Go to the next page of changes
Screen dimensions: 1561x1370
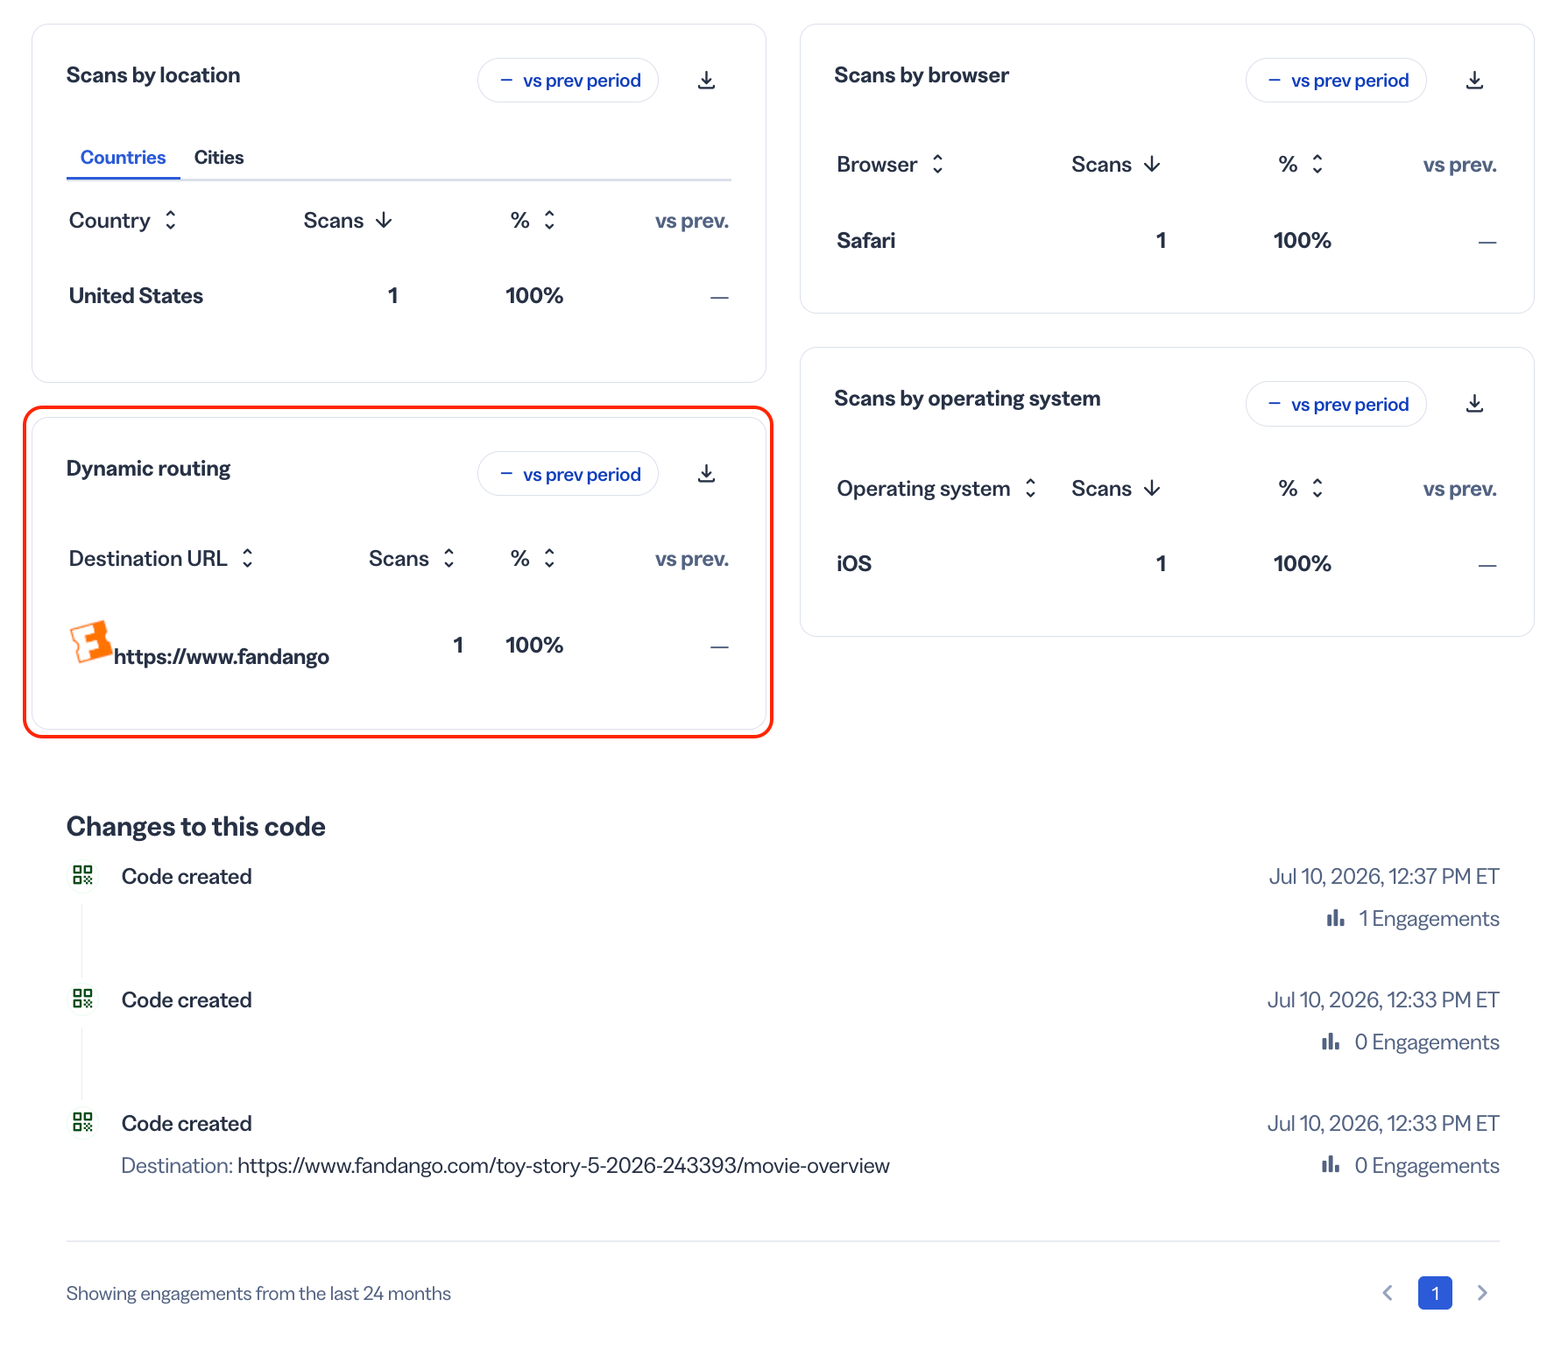click(1482, 1293)
